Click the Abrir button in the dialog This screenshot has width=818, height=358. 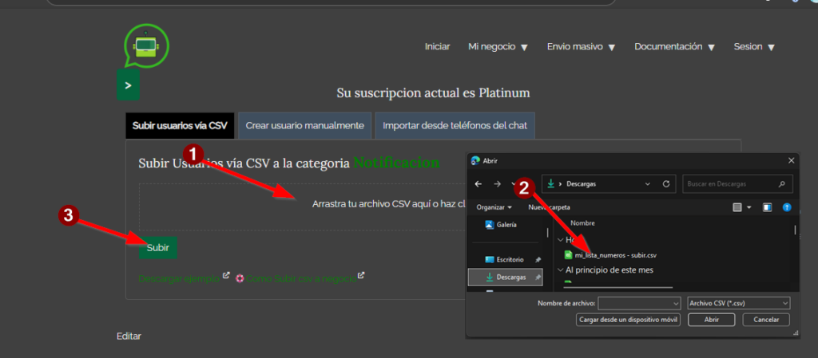point(711,320)
